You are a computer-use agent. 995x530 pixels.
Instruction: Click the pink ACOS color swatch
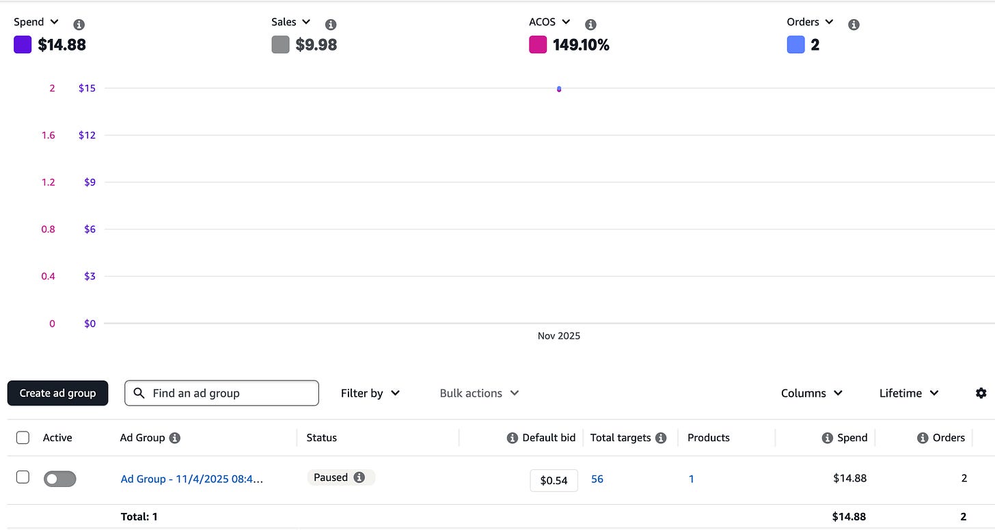coord(538,45)
